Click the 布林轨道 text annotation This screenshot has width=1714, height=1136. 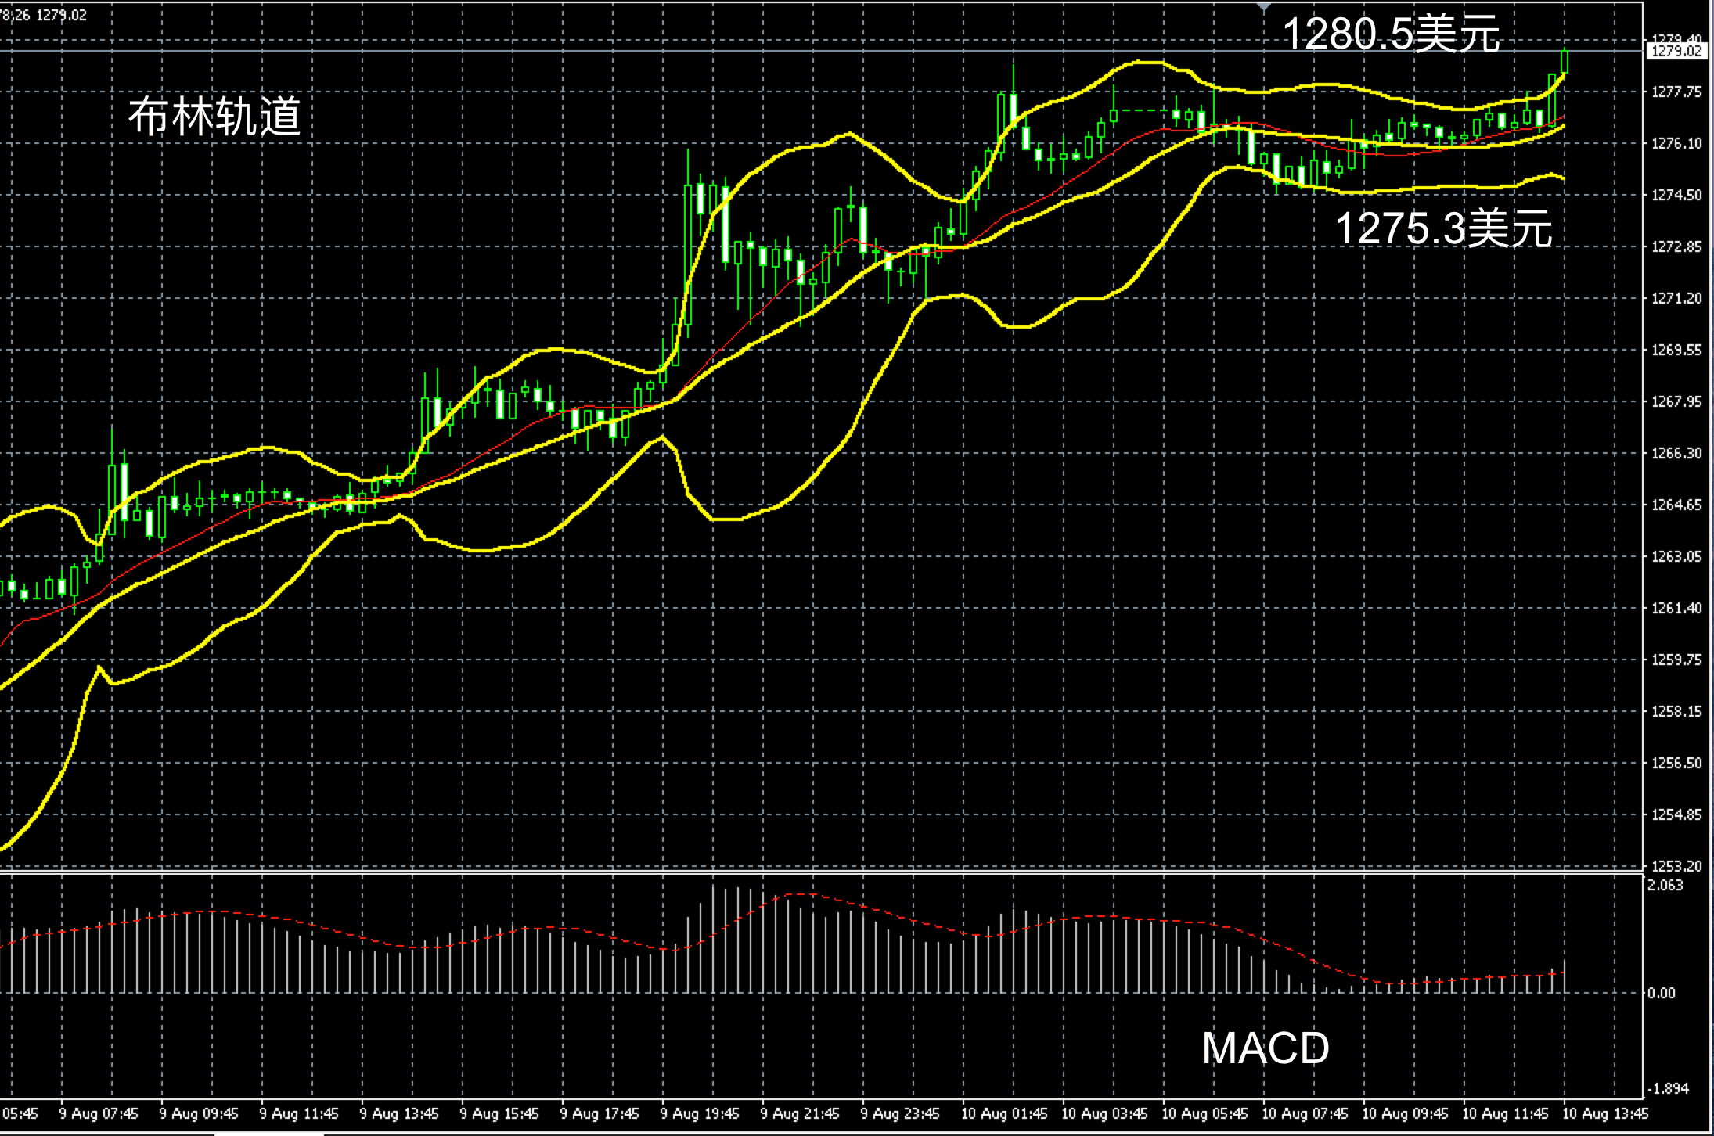pos(214,117)
